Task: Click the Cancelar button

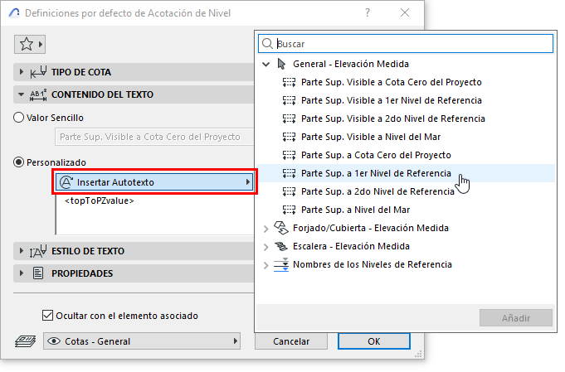Action: pyautogui.click(x=291, y=341)
